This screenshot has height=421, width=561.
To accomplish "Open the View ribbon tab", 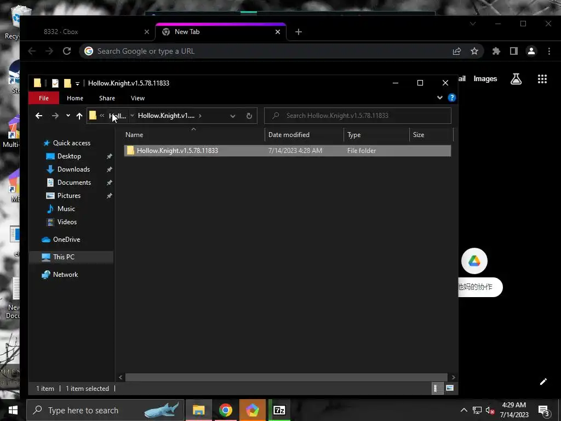I will (x=138, y=98).
